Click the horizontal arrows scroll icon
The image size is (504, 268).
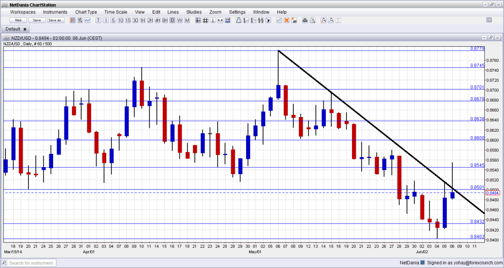point(220,20)
